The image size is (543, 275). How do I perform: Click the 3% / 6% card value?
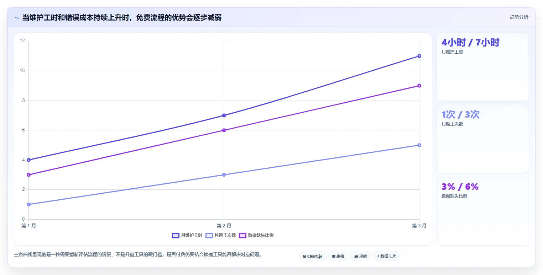pyautogui.click(x=460, y=187)
